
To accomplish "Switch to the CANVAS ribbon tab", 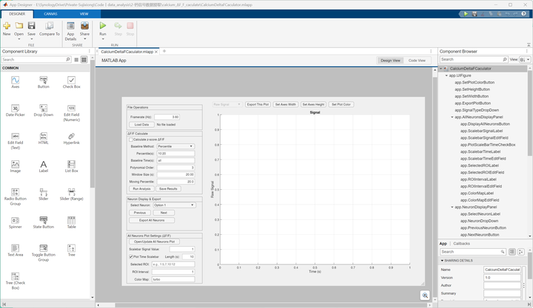I will tap(50, 14).
